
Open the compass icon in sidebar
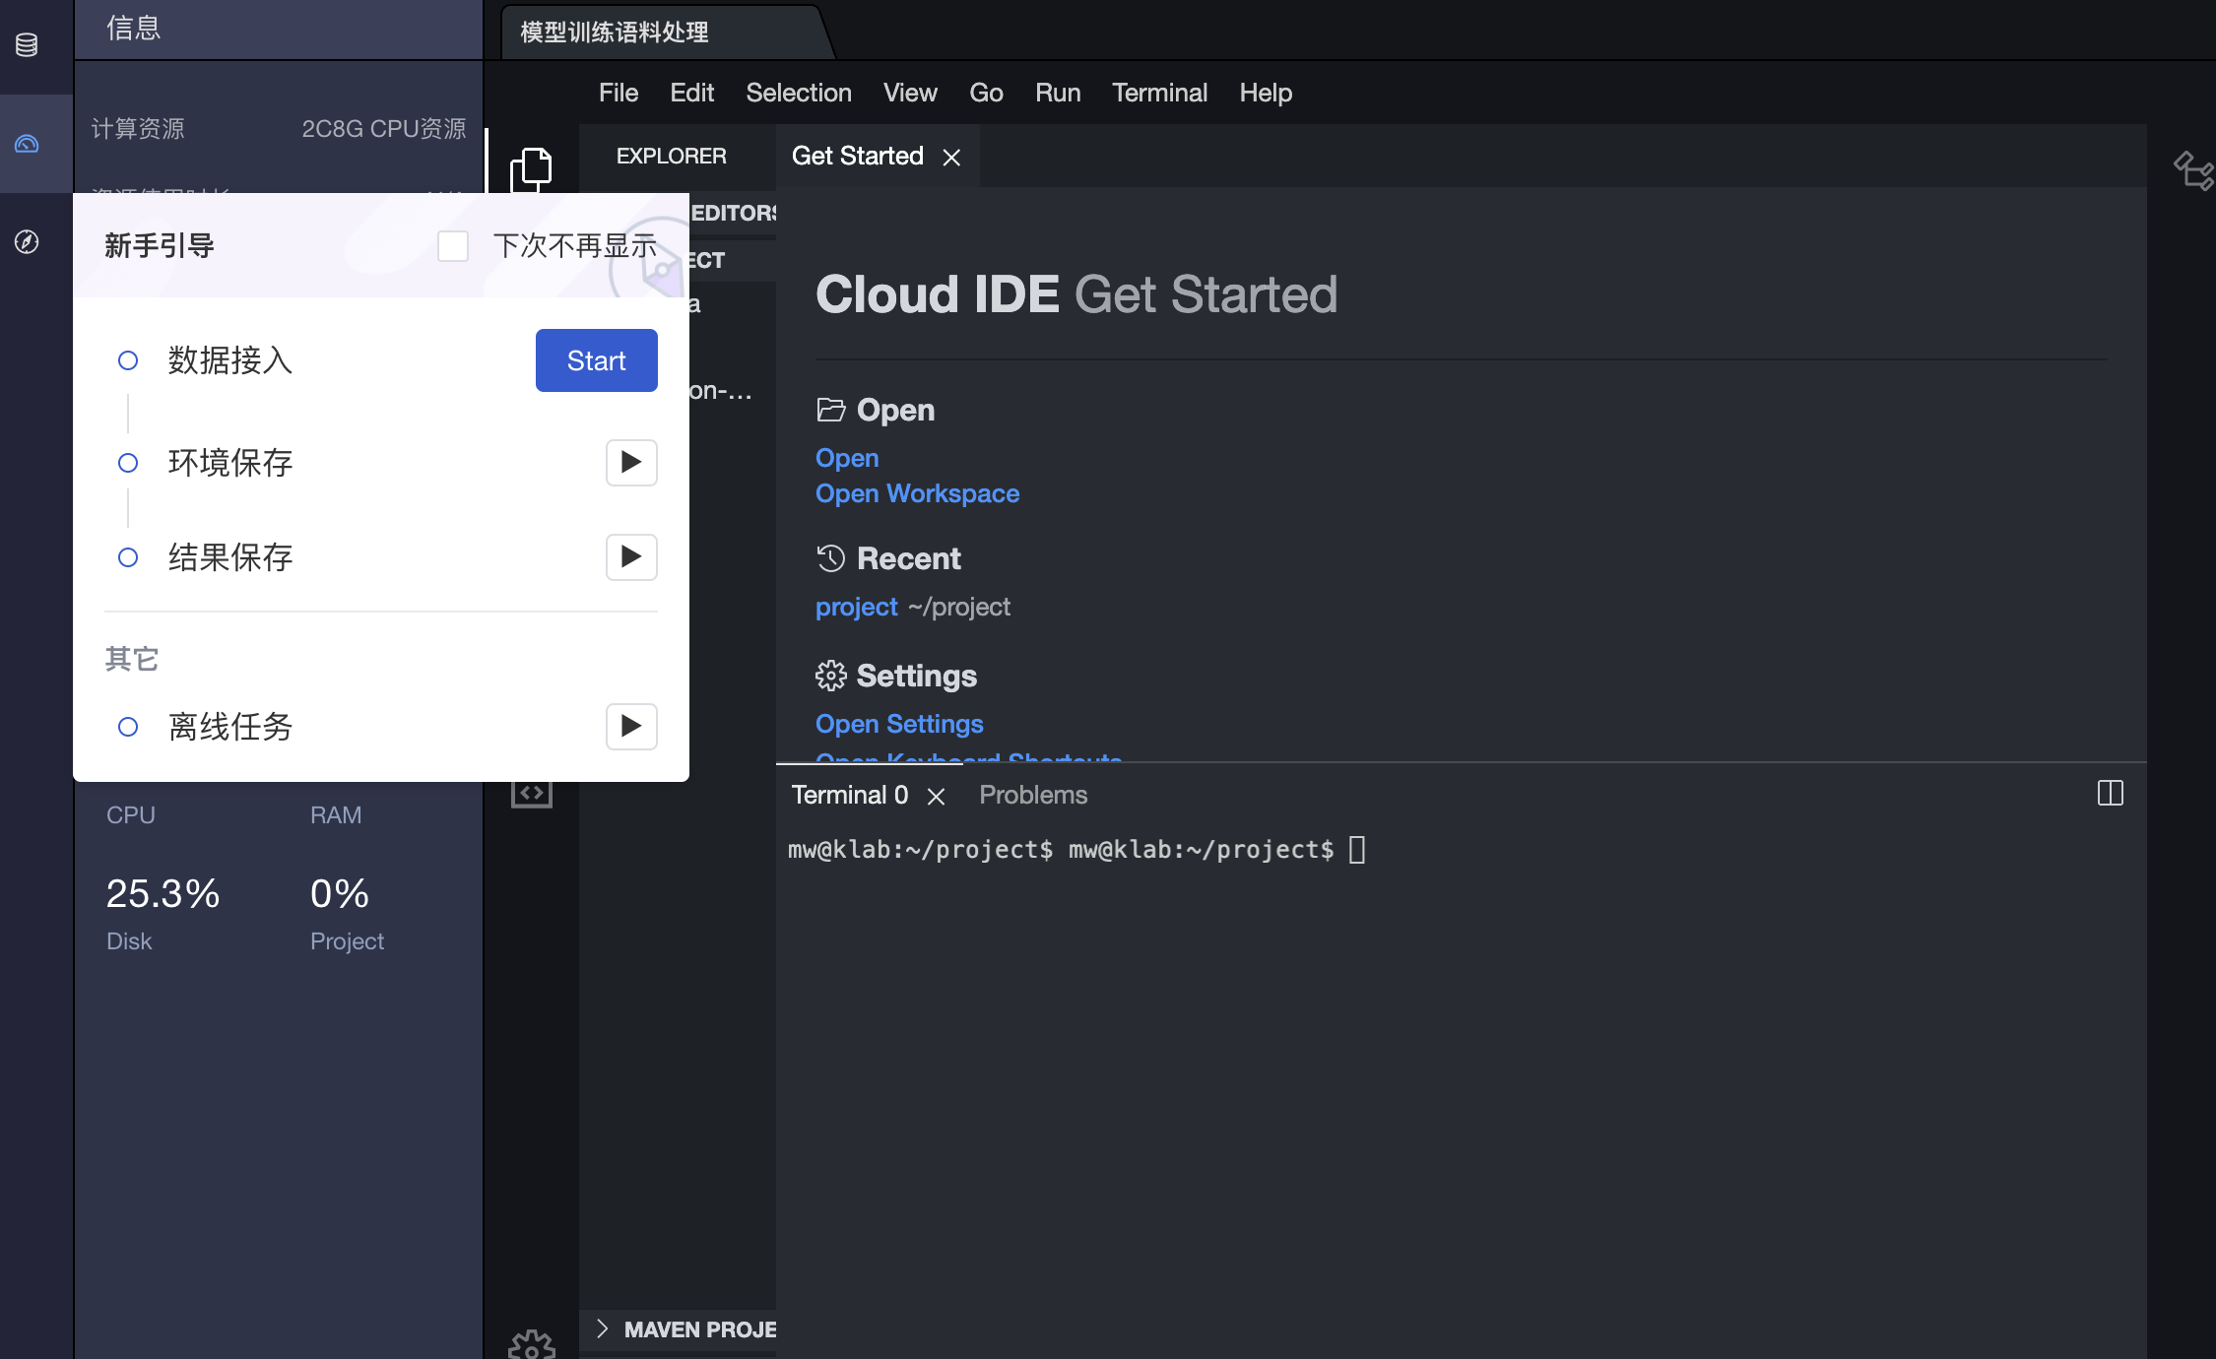coord(27,242)
